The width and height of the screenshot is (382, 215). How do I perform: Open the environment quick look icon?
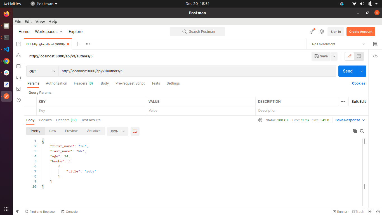pos(375,44)
